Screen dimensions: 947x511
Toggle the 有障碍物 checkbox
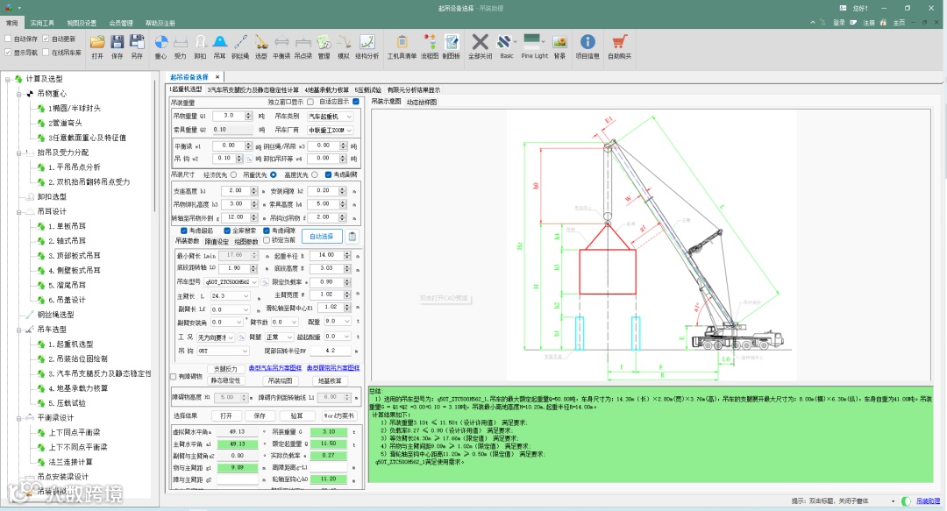click(173, 377)
